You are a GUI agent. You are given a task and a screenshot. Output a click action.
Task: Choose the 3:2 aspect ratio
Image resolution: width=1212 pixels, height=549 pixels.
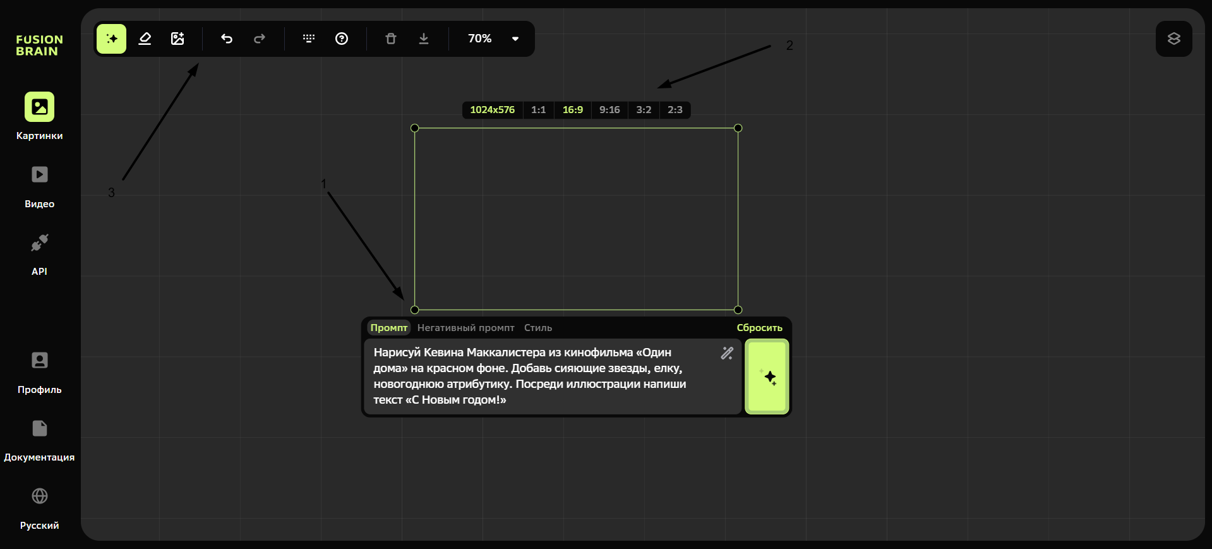point(644,110)
